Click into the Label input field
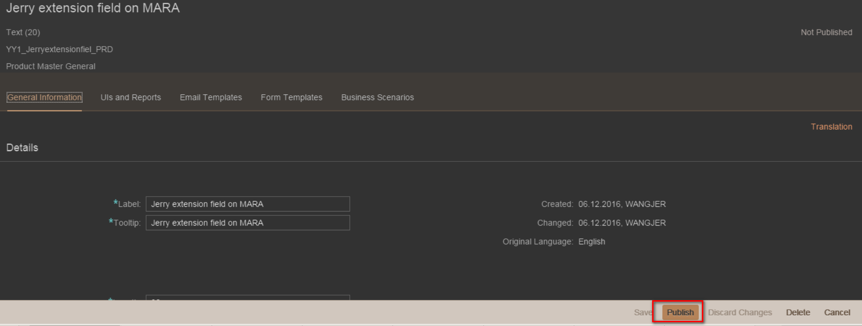The image size is (862, 326). coord(248,204)
